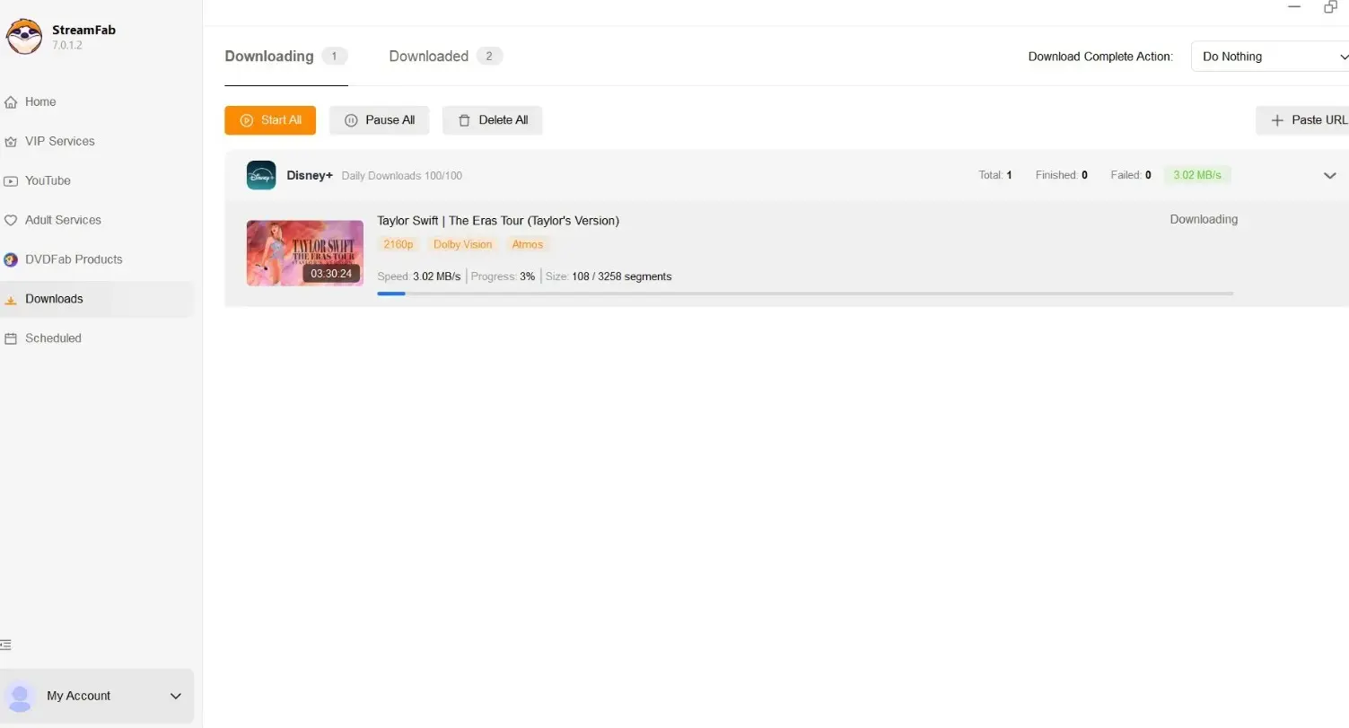1349x728 pixels.
Task: Restore the StreamFab window size
Action: (x=1330, y=7)
